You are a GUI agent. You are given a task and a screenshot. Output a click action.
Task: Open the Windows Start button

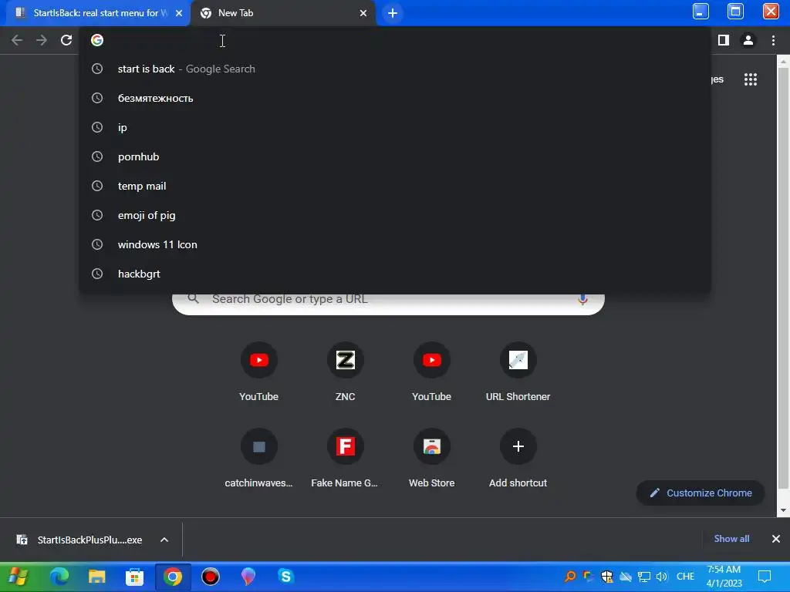point(19,577)
